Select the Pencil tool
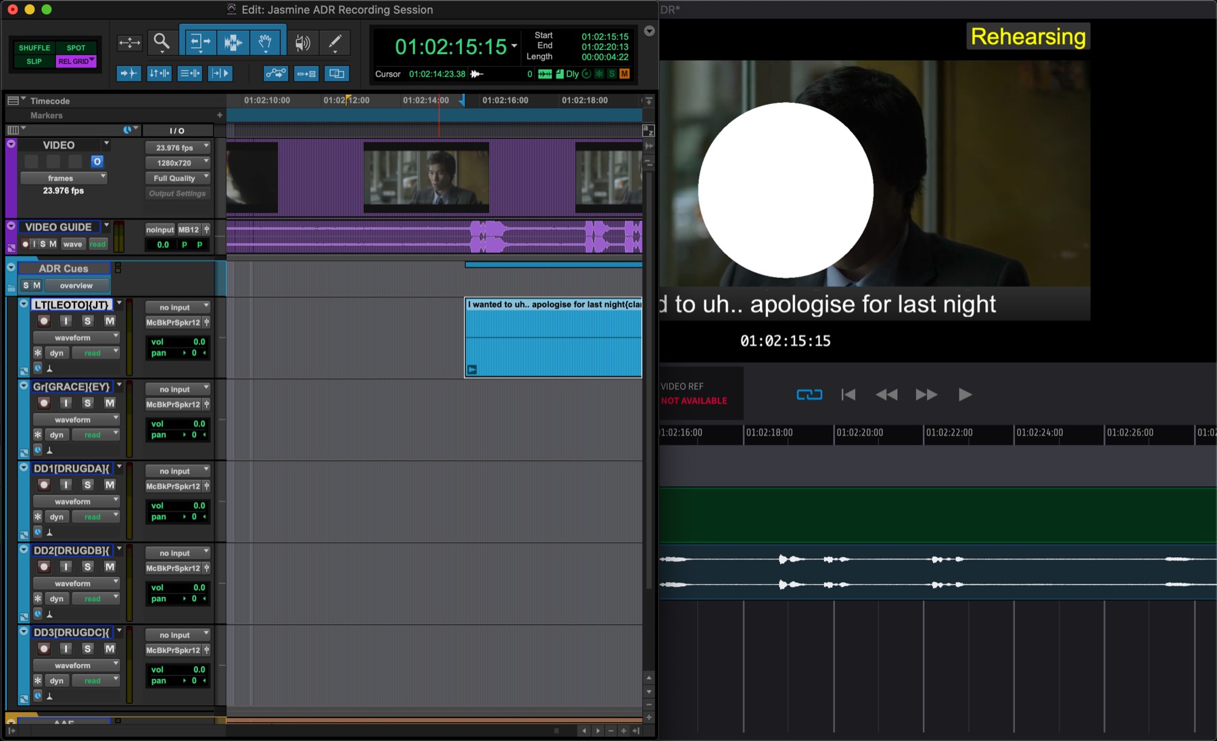Image resolution: width=1217 pixels, height=741 pixels. coord(335,43)
